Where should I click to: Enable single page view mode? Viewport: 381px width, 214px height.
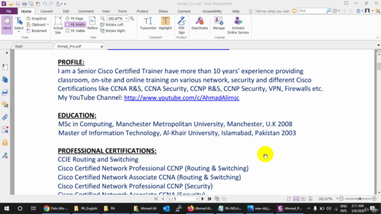[289, 199]
